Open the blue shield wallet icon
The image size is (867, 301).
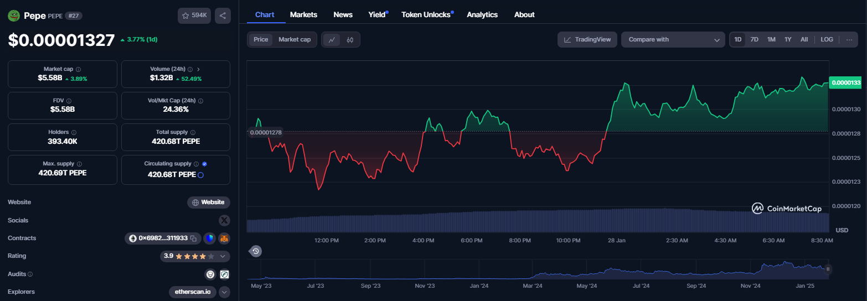pos(209,238)
